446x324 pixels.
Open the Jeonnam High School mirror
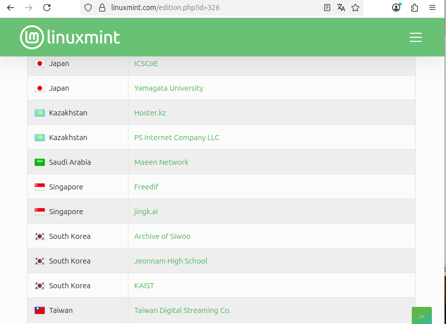171,261
